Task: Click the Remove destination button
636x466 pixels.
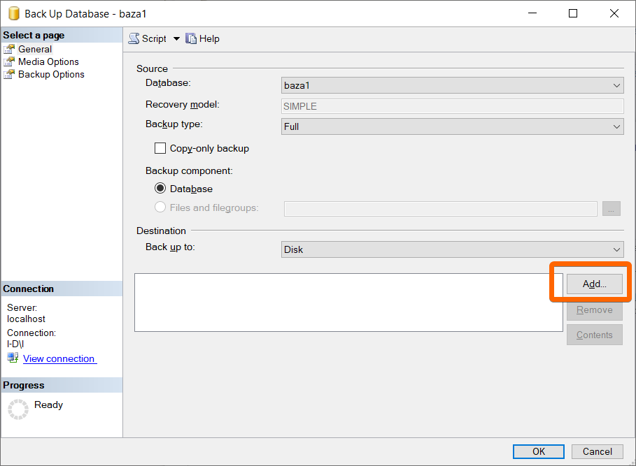Action: [x=594, y=310]
